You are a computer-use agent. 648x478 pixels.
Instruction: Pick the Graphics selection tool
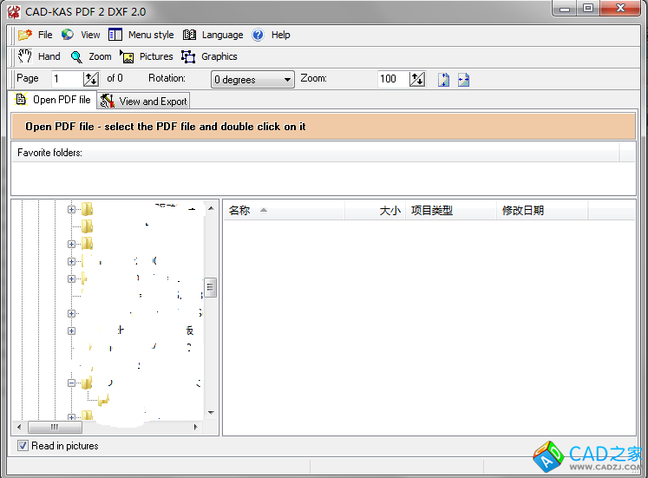coord(209,56)
